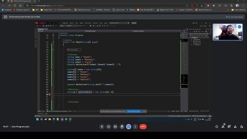Open more options three-dot Meet menu
This screenshot has height=139, width=247.
coord(135,127)
